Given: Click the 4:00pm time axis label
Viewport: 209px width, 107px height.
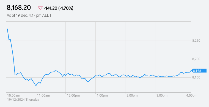Looking at the screenshot, I should (192, 95).
